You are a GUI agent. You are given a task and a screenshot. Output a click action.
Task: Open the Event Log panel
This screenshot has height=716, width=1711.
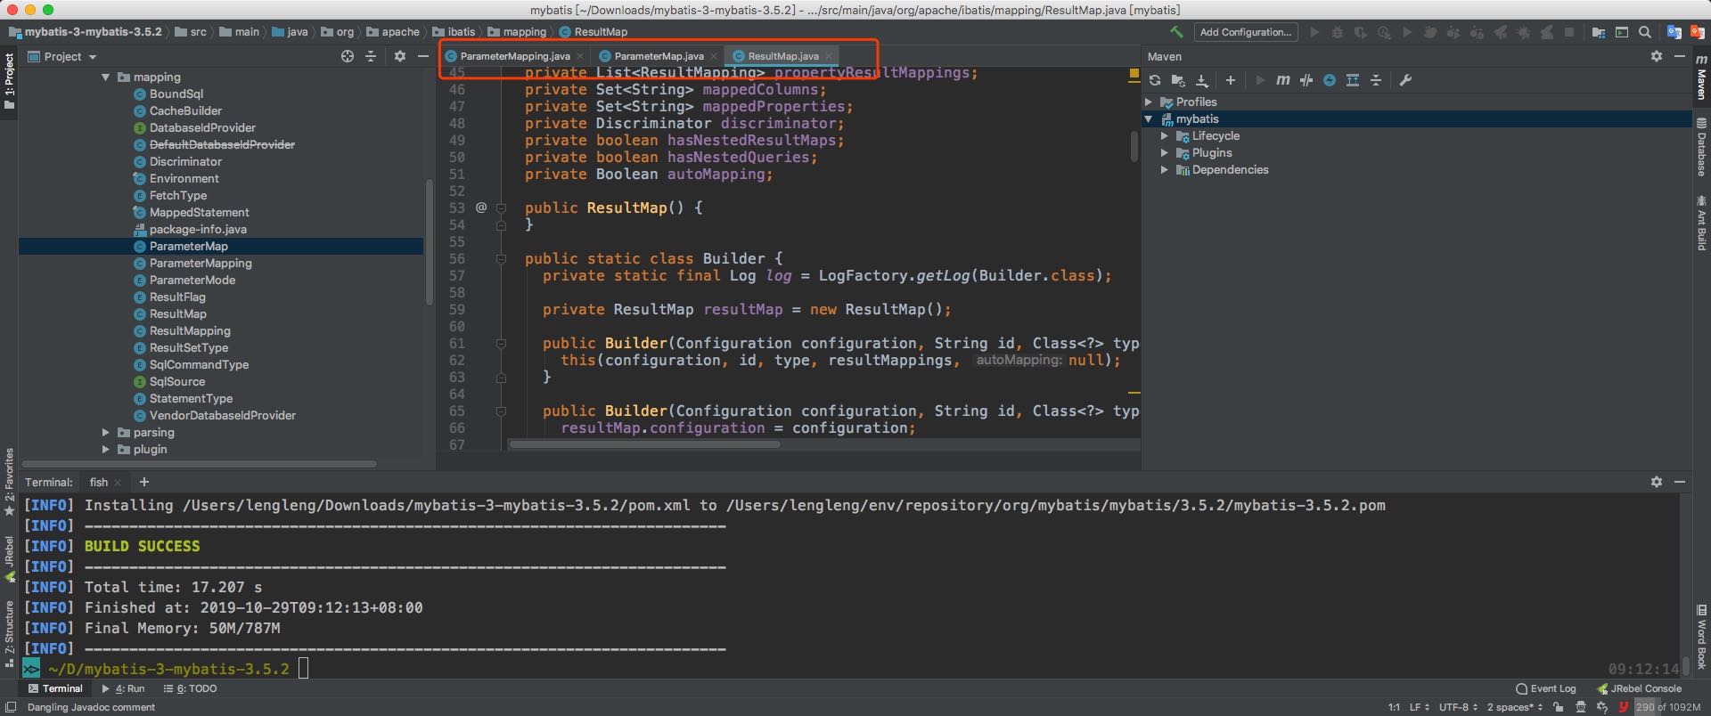click(1546, 688)
